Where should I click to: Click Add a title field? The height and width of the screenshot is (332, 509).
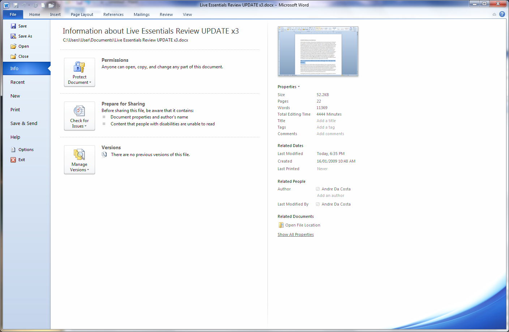[x=326, y=121]
